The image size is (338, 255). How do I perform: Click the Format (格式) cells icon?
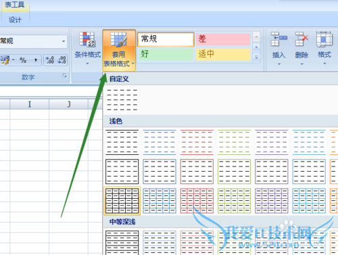pos(324,39)
